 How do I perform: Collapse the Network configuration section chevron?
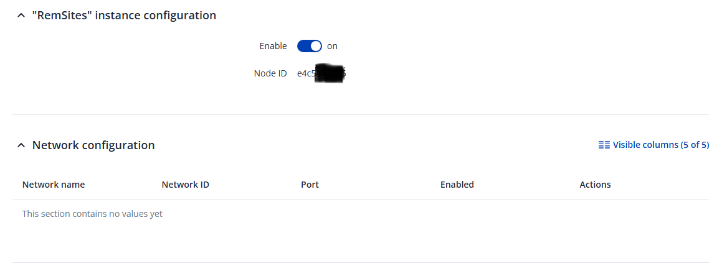click(x=21, y=145)
